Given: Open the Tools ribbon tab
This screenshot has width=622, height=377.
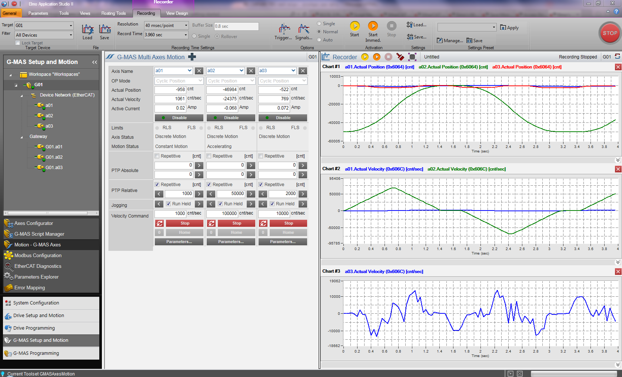Looking at the screenshot, I should coord(64,13).
